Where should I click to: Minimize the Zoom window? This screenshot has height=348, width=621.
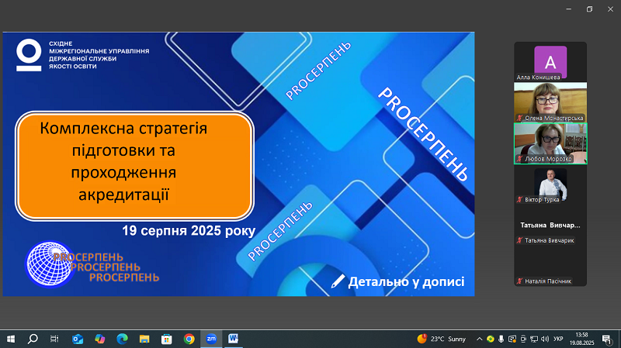coord(569,9)
